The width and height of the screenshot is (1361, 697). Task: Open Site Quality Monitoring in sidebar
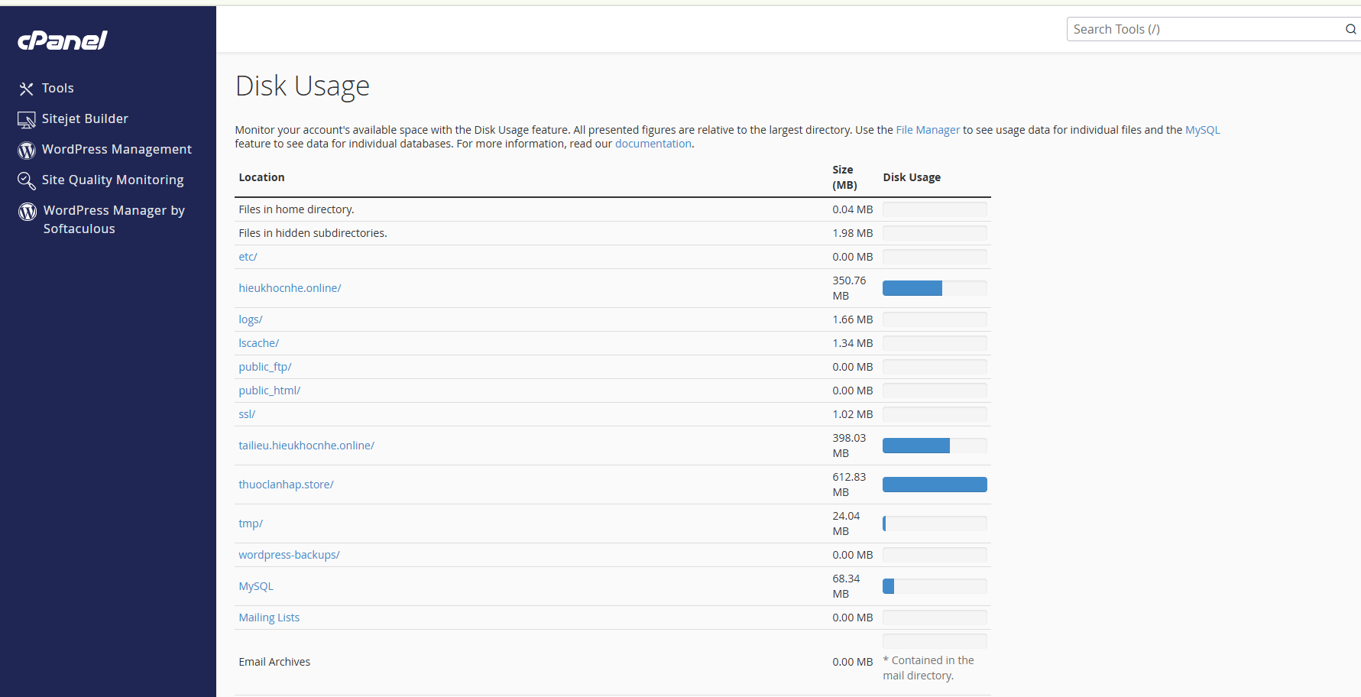point(112,180)
